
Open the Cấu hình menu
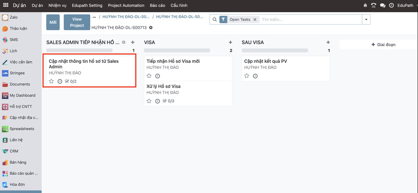(179, 5)
